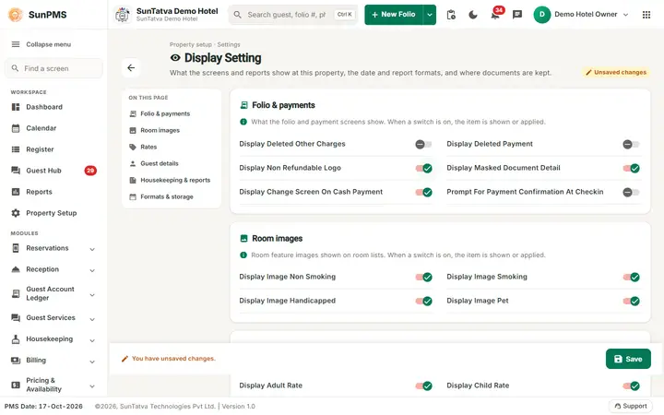Expand the Billing module
Image resolution: width=664 pixels, height=415 pixels.
click(x=92, y=362)
